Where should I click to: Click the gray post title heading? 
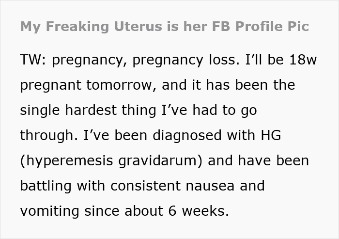(x=164, y=26)
